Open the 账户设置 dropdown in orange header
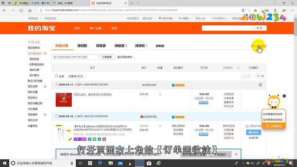297x167 pixels. (x=97, y=28)
